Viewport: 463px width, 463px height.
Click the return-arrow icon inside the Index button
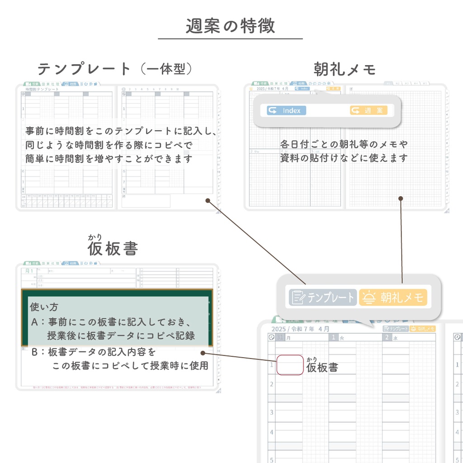(x=273, y=109)
